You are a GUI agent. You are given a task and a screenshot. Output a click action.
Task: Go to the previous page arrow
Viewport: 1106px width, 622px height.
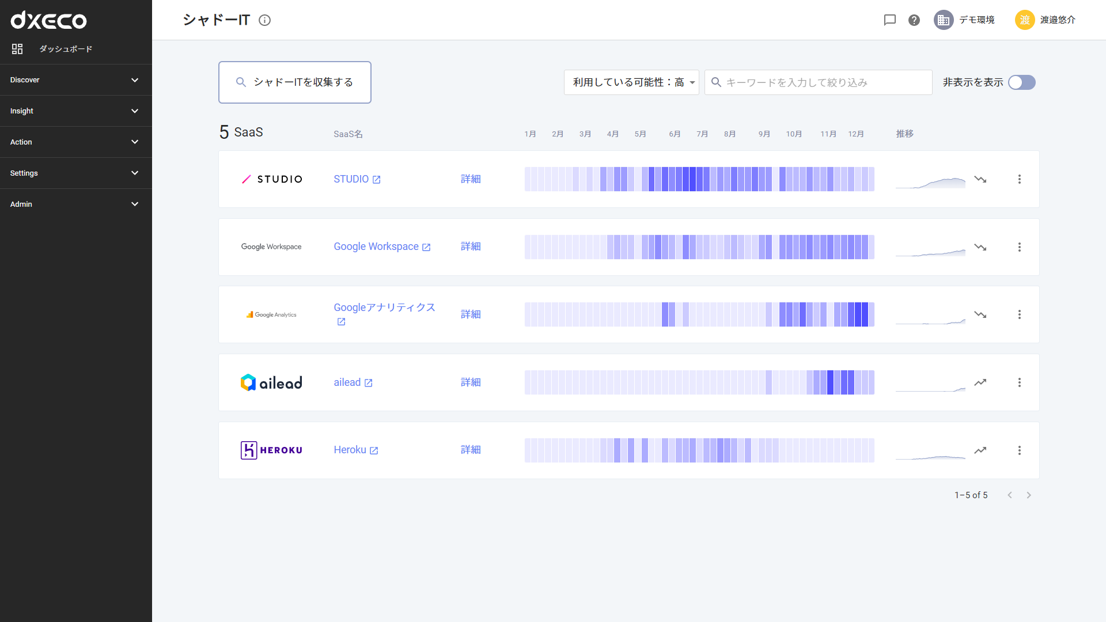coord(1010,495)
